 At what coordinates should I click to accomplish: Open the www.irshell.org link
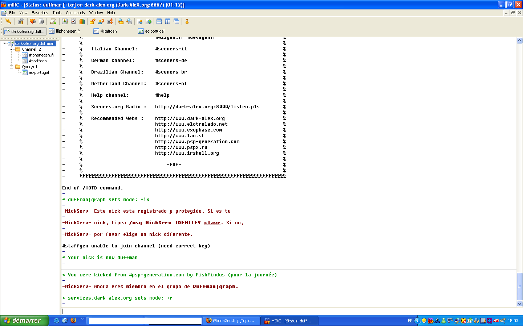(x=187, y=153)
